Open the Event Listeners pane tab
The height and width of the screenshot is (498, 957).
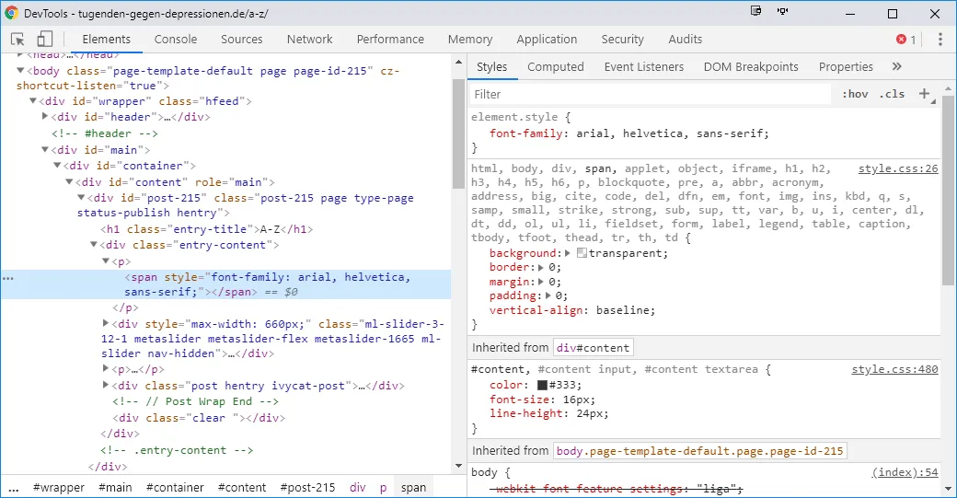(644, 66)
